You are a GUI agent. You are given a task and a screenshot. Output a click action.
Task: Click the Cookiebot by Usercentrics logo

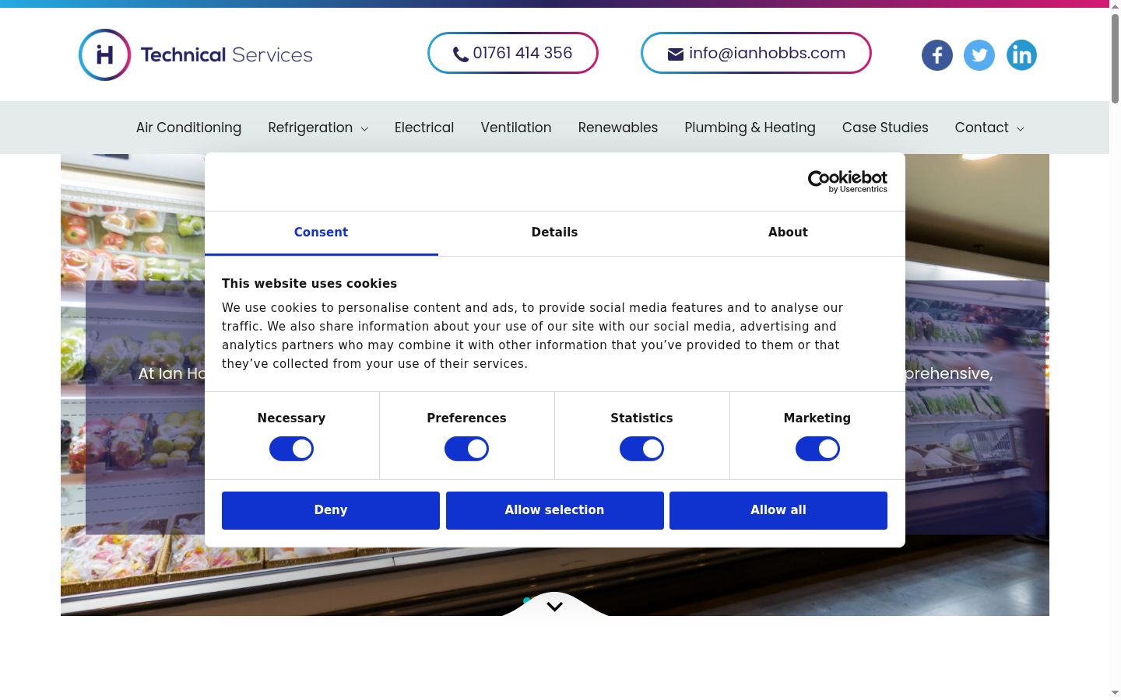point(847,181)
